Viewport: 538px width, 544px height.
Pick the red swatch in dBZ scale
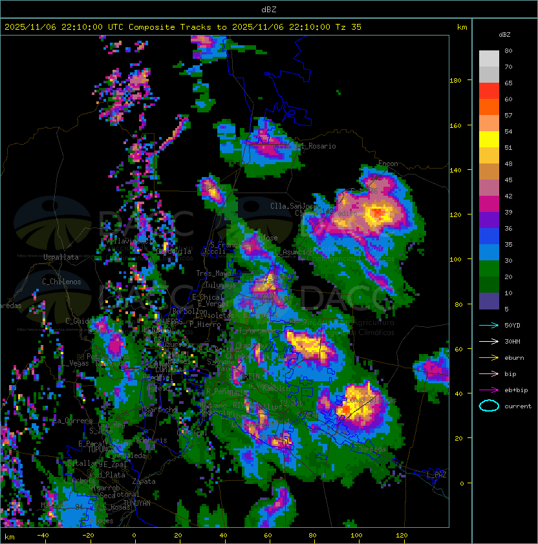pyautogui.click(x=489, y=91)
